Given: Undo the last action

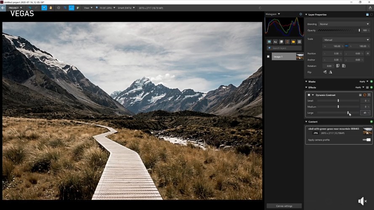Looking at the screenshot, I should pyautogui.click(x=30, y=8).
